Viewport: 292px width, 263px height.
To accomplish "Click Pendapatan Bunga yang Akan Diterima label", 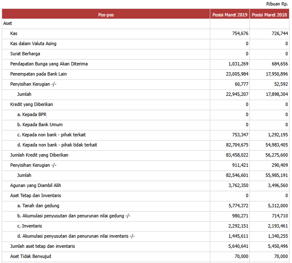I will pos(49,64).
